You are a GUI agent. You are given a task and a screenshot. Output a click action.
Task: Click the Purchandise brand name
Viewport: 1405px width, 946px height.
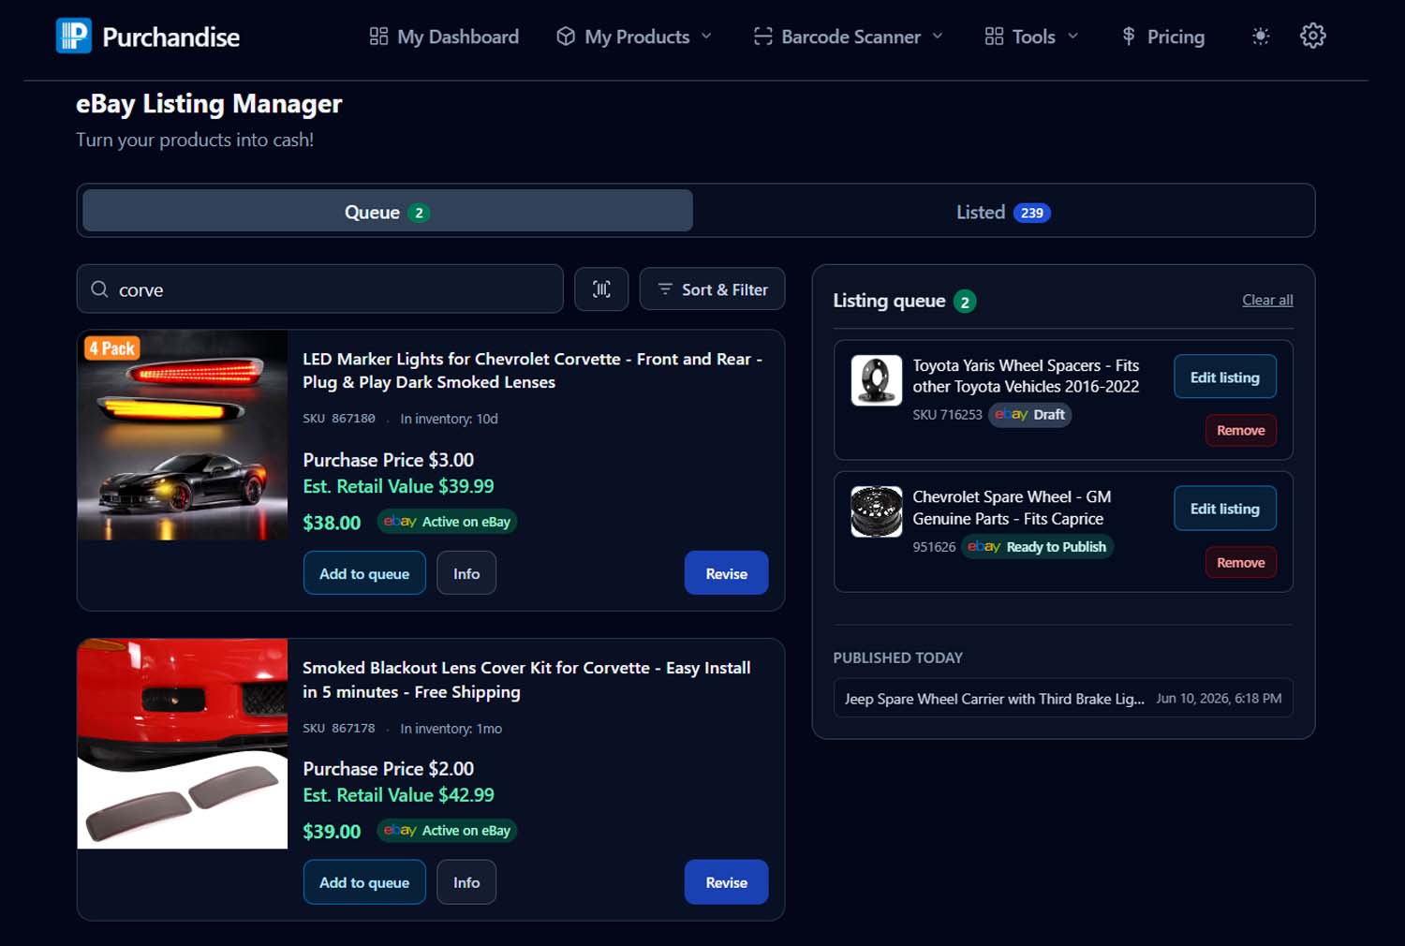[x=171, y=37]
